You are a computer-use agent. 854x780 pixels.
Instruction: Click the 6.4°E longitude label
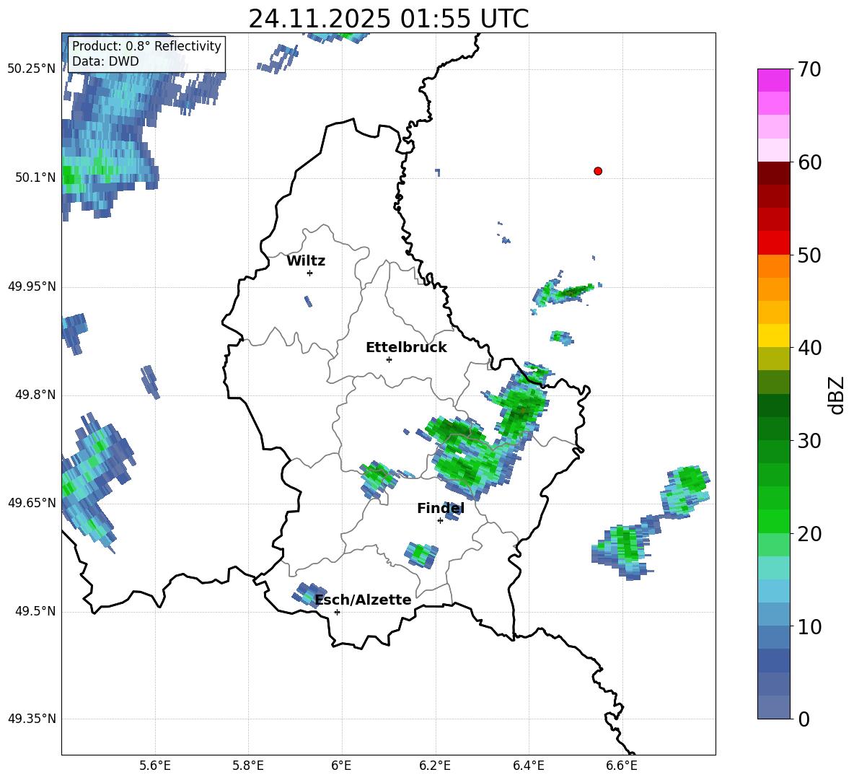pos(528,766)
